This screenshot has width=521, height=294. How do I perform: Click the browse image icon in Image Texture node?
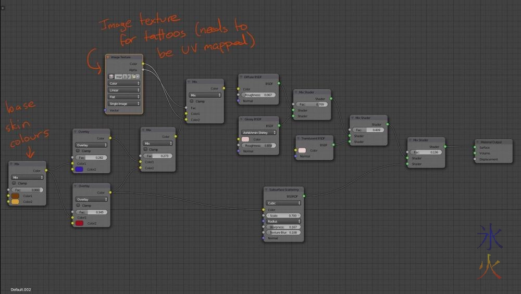[x=111, y=76]
